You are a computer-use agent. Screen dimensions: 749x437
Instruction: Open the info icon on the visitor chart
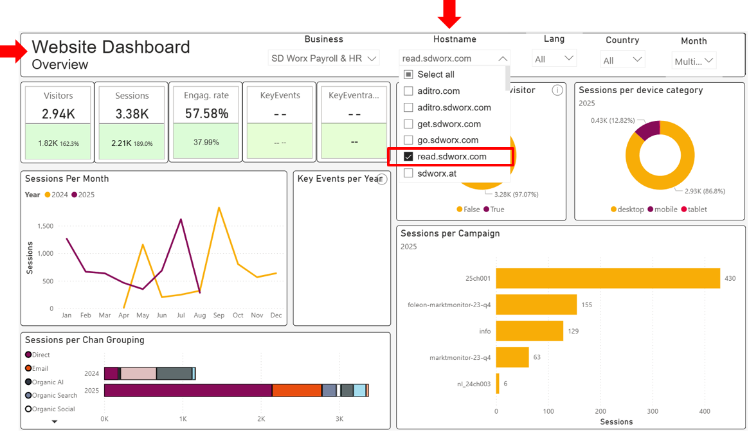tap(557, 90)
